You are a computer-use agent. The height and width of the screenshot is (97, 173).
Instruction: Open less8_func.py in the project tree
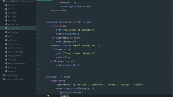point(12,40)
